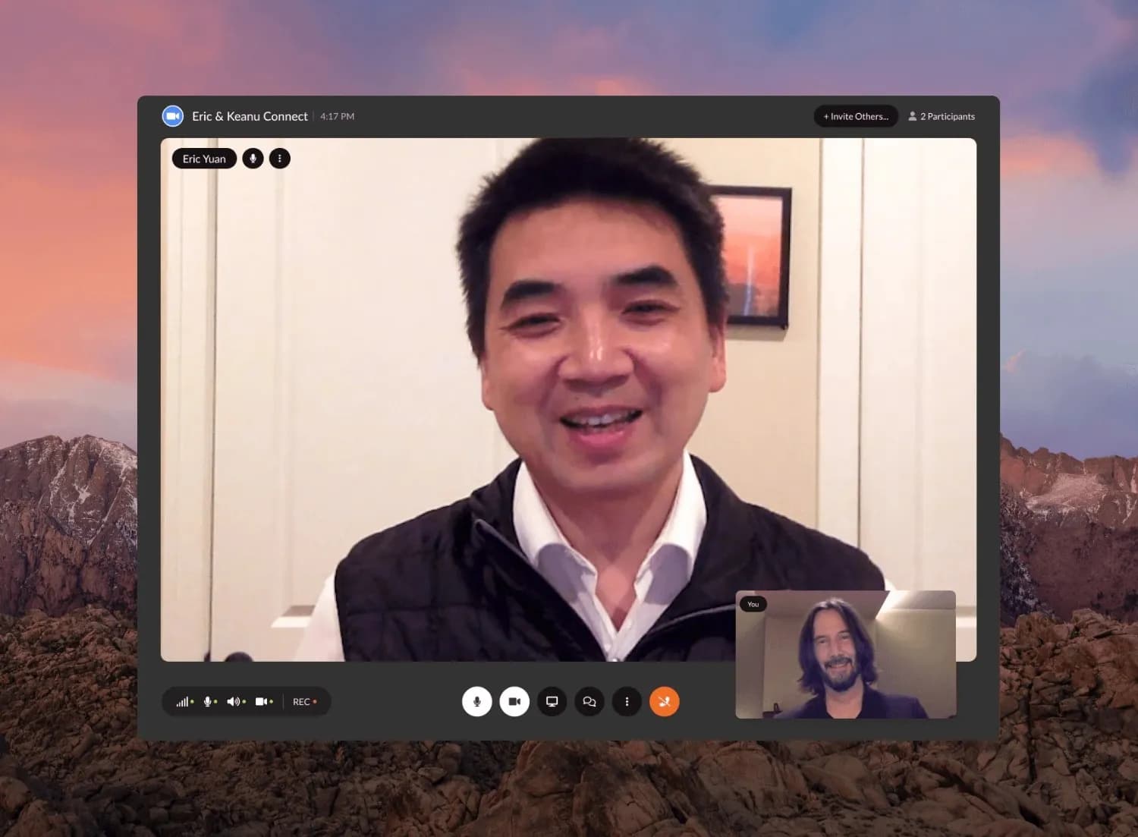Click the Eric Yuan name pill
Screen dimensions: 1138x837
(x=203, y=159)
